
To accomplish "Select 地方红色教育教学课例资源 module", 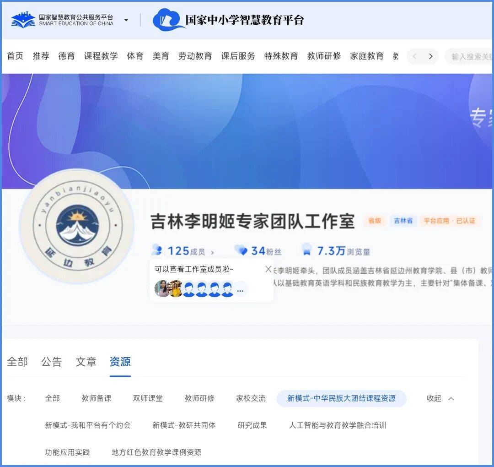I will [x=156, y=452].
